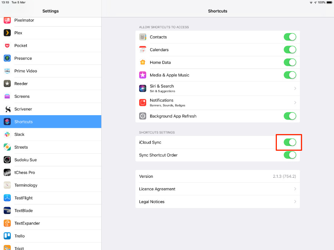Open Notifications via its chevron
334x250 pixels.
point(295,103)
